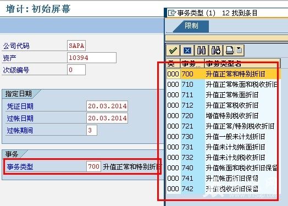The height and width of the screenshot is (206, 288).
Task: Click Find Next binoculars-plus icon
Action: coord(215,51)
